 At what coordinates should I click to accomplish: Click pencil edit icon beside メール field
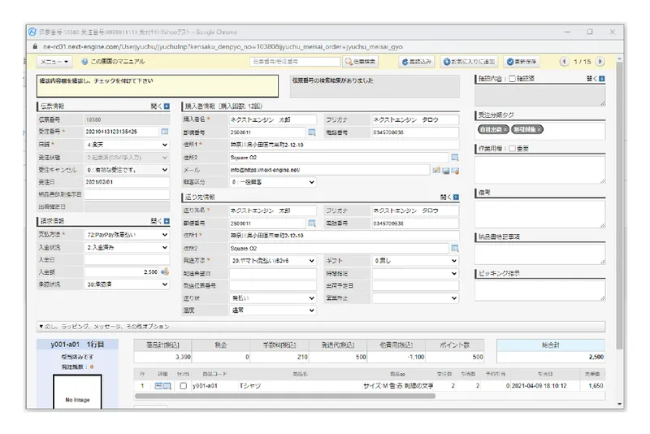coord(436,170)
